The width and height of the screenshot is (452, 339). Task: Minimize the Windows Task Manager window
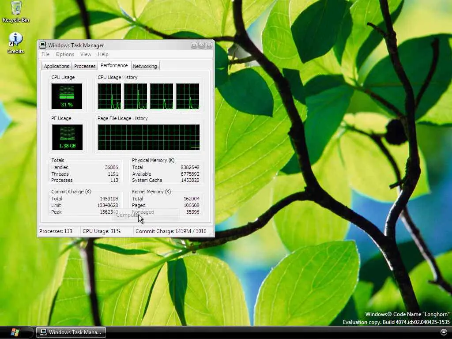point(194,45)
